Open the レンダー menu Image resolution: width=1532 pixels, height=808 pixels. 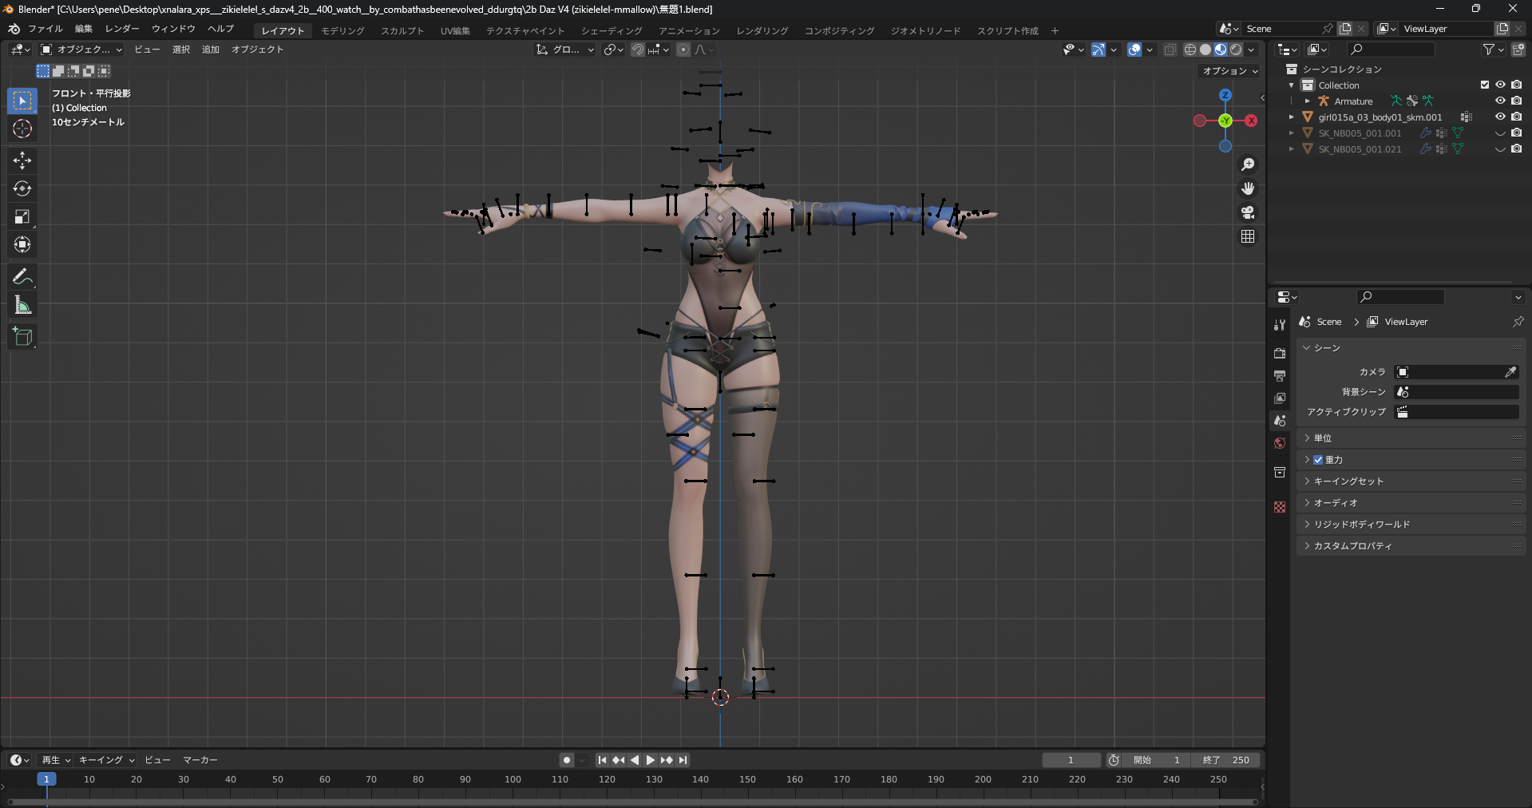pyautogui.click(x=122, y=29)
